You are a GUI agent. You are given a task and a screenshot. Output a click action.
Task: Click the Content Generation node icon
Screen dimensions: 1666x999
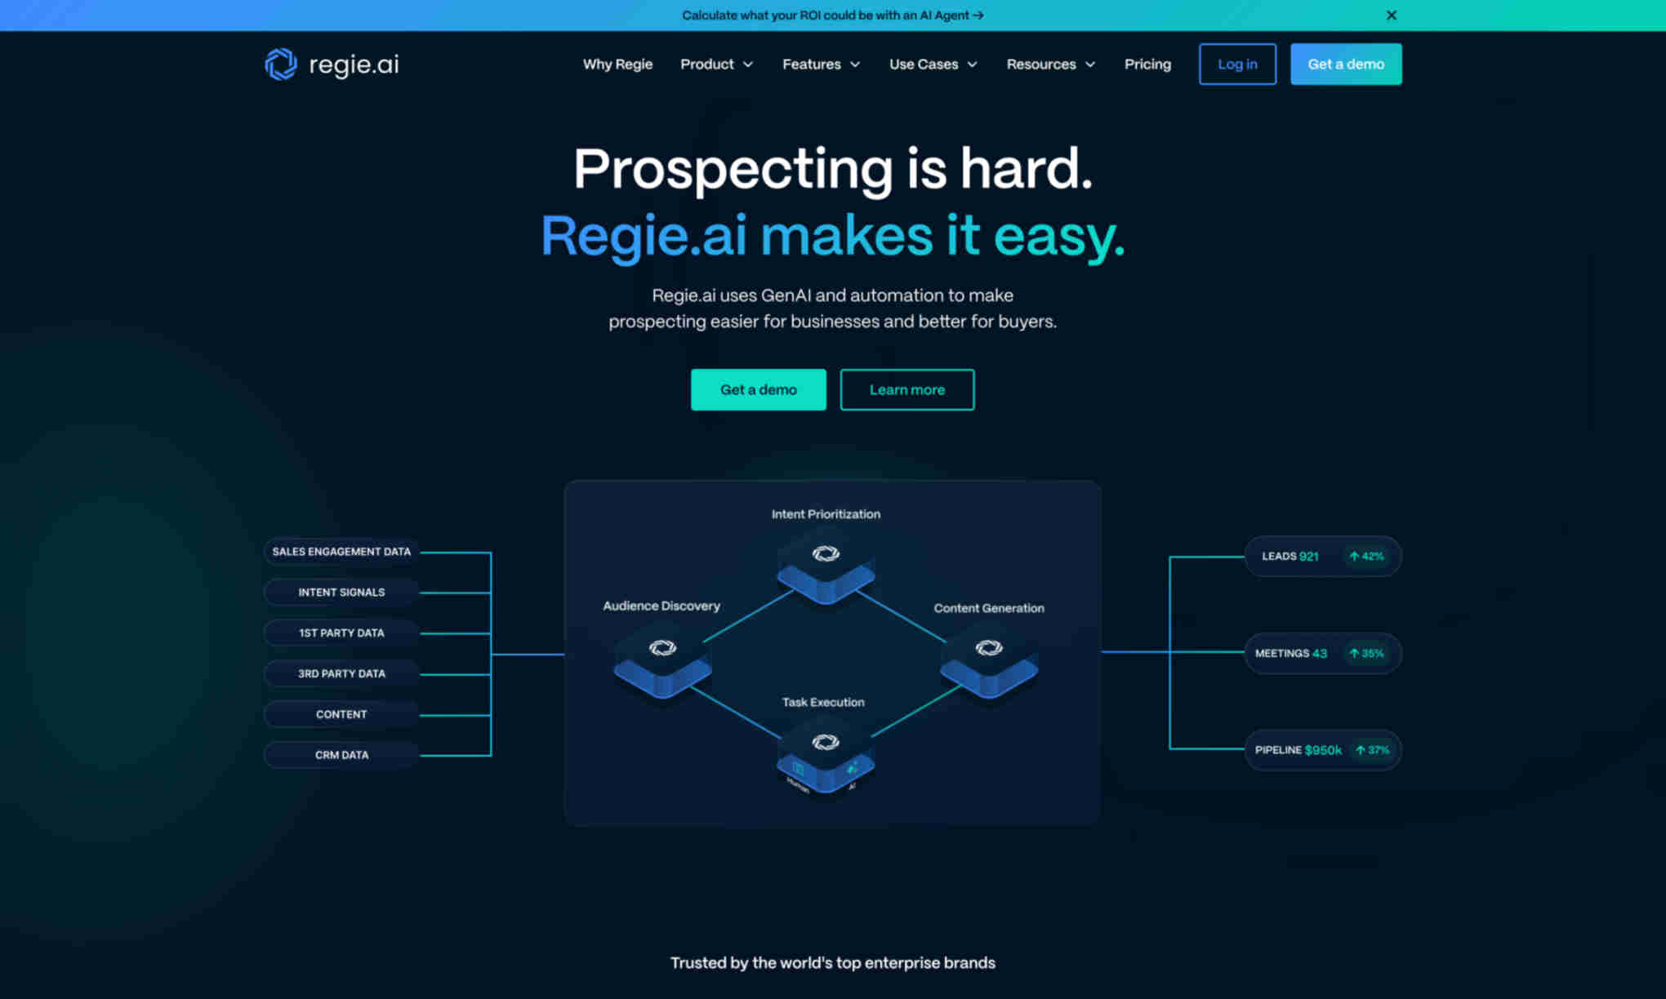pos(987,648)
